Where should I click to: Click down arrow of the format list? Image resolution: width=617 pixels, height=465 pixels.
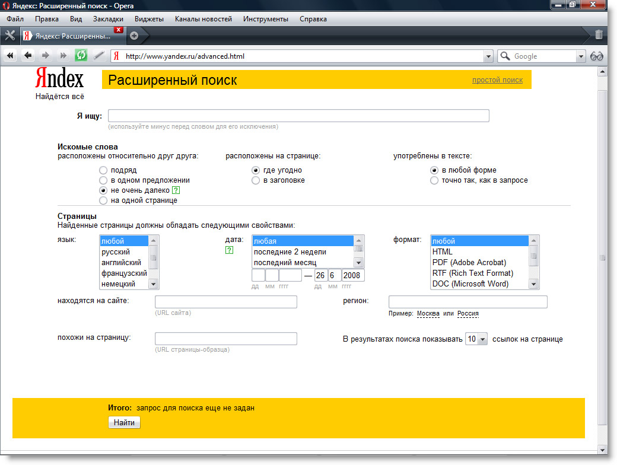pyautogui.click(x=533, y=284)
